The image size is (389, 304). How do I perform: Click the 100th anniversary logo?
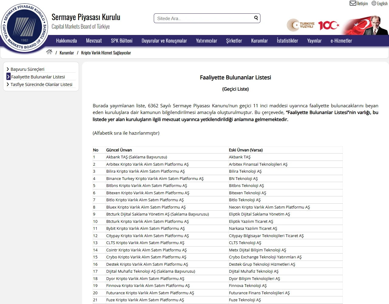tap(329, 25)
